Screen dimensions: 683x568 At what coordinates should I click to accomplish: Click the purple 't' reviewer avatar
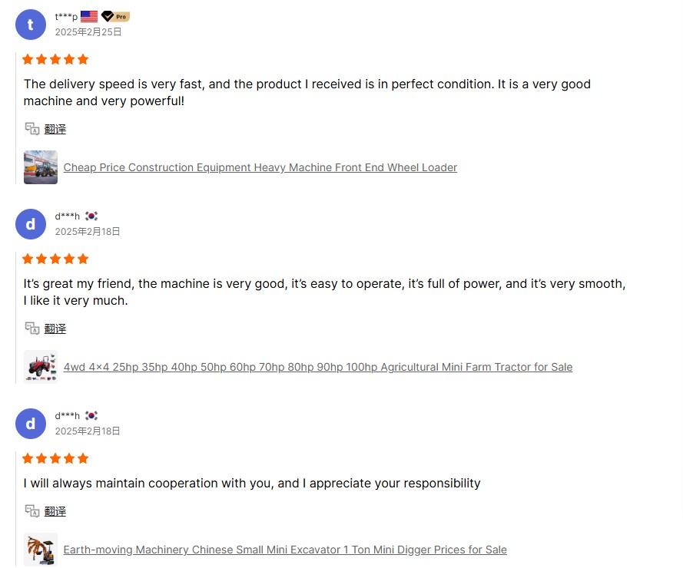click(x=31, y=25)
